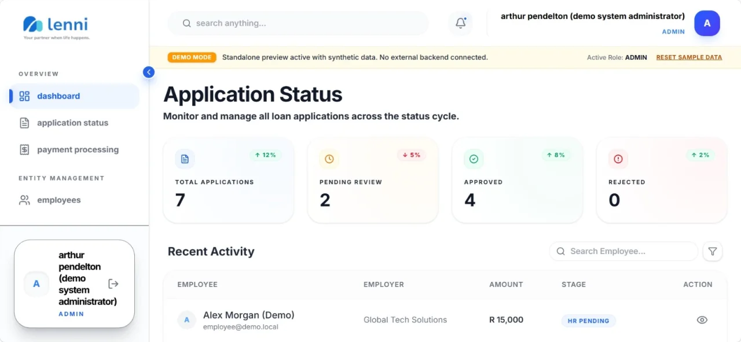Click the Recent Activity heading
The width and height of the screenshot is (741, 342).
pos(211,252)
